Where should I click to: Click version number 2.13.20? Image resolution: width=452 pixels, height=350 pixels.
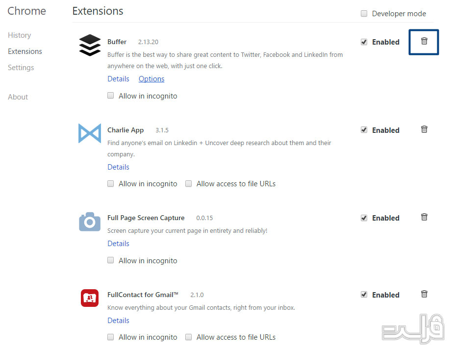(x=148, y=42)
